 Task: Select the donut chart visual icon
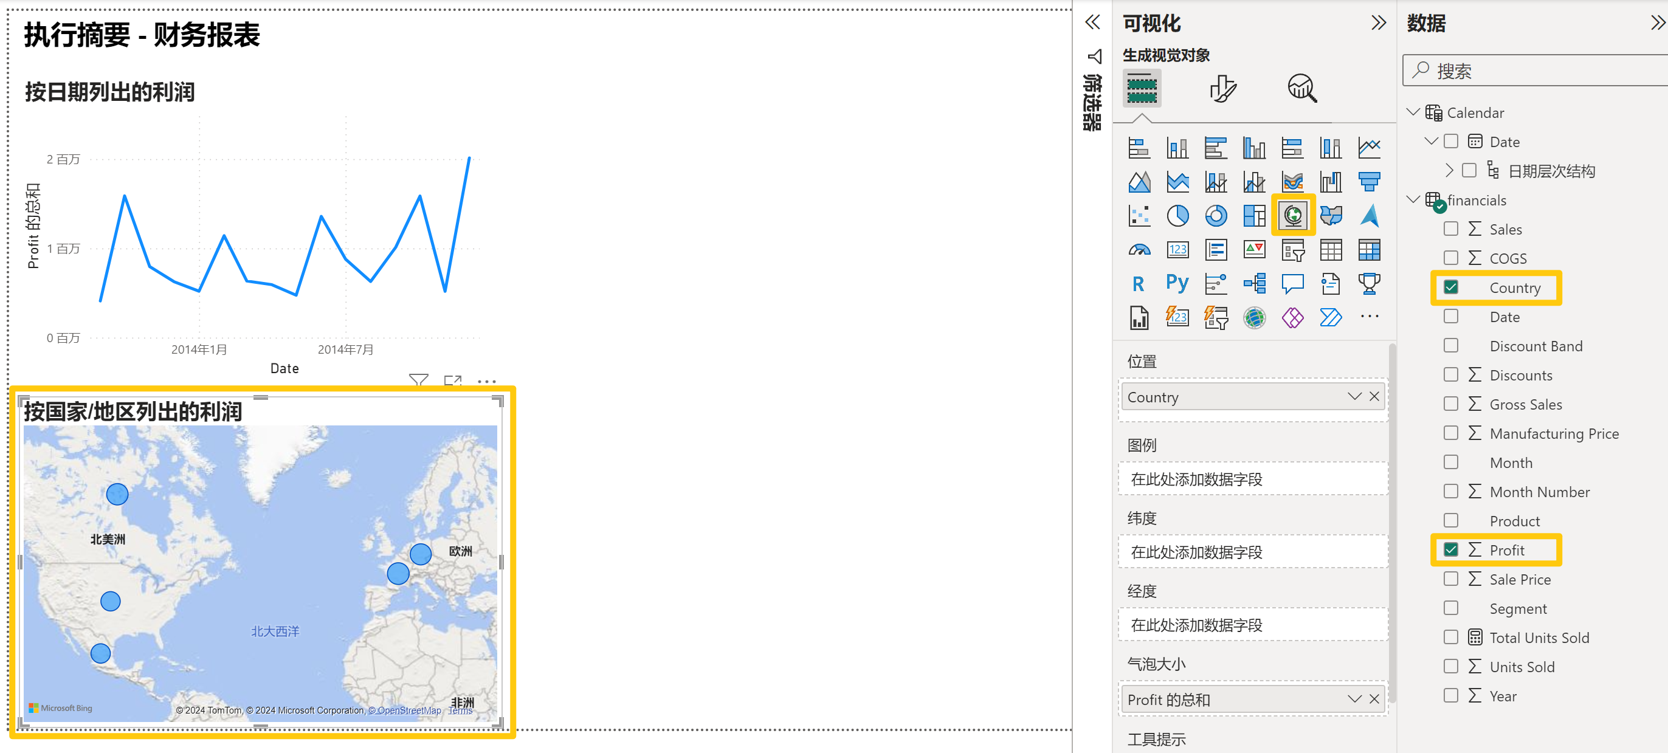[1215, 215]
